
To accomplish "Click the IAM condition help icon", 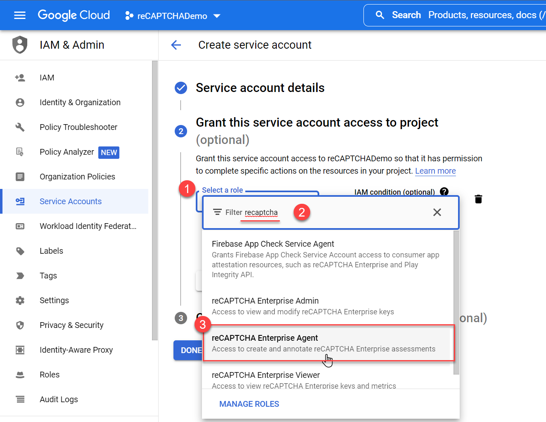I will 444,191.
